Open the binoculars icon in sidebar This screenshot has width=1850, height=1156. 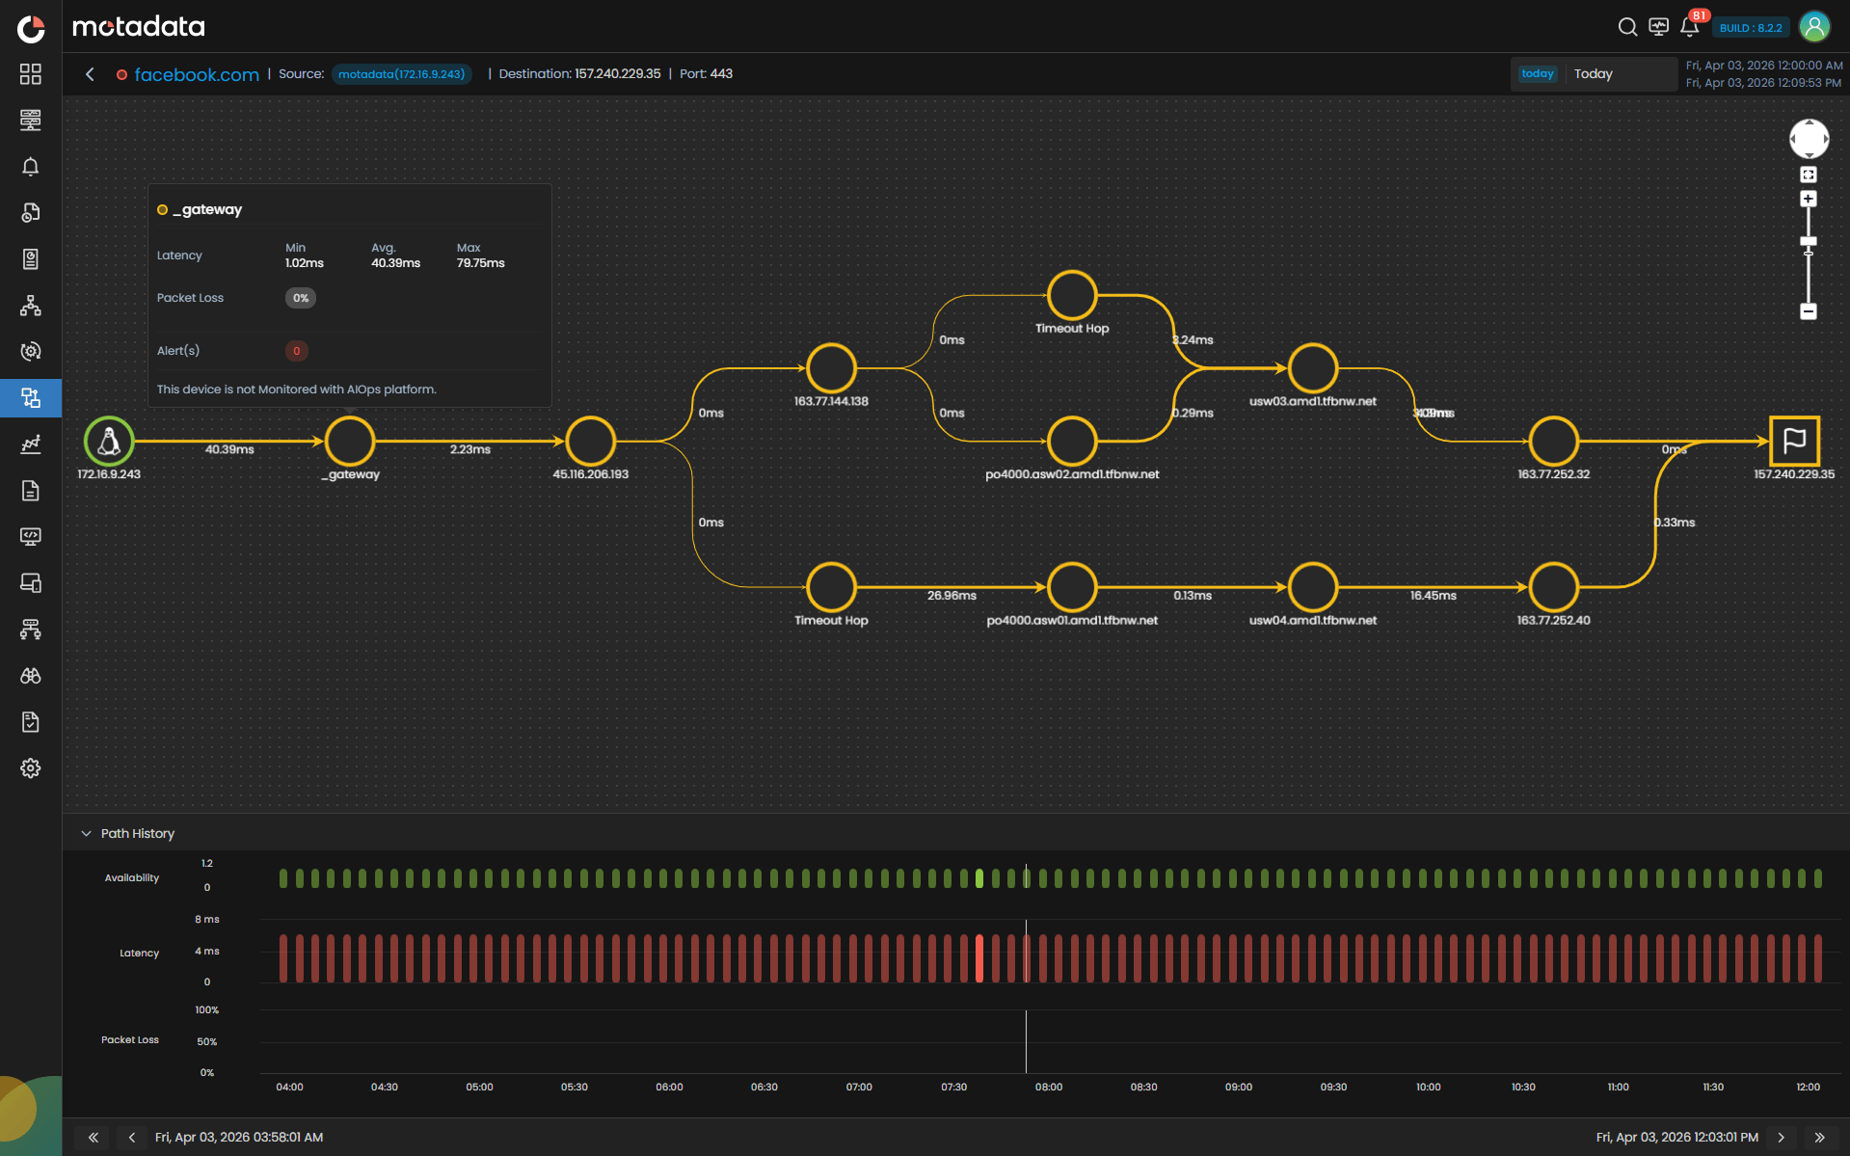(31, 676)
